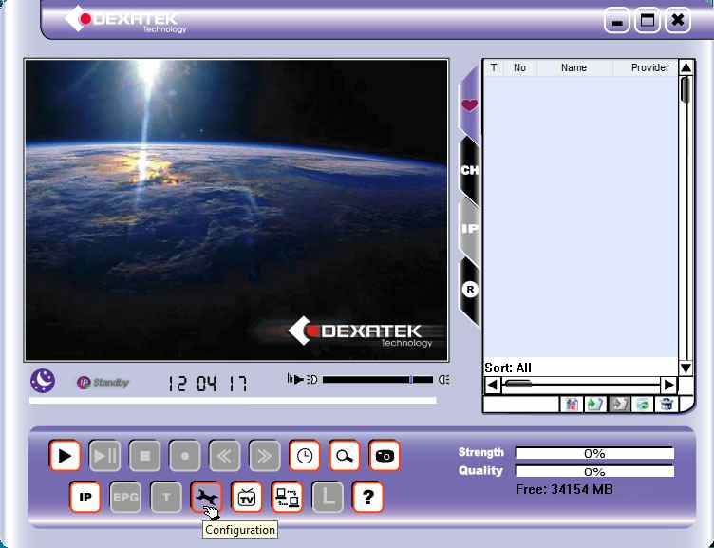The height and width of the screenshot is (548, 714).
Task: Open Configuration via the wrench icon
Action: pyautogui.click(x=206, y=497)
